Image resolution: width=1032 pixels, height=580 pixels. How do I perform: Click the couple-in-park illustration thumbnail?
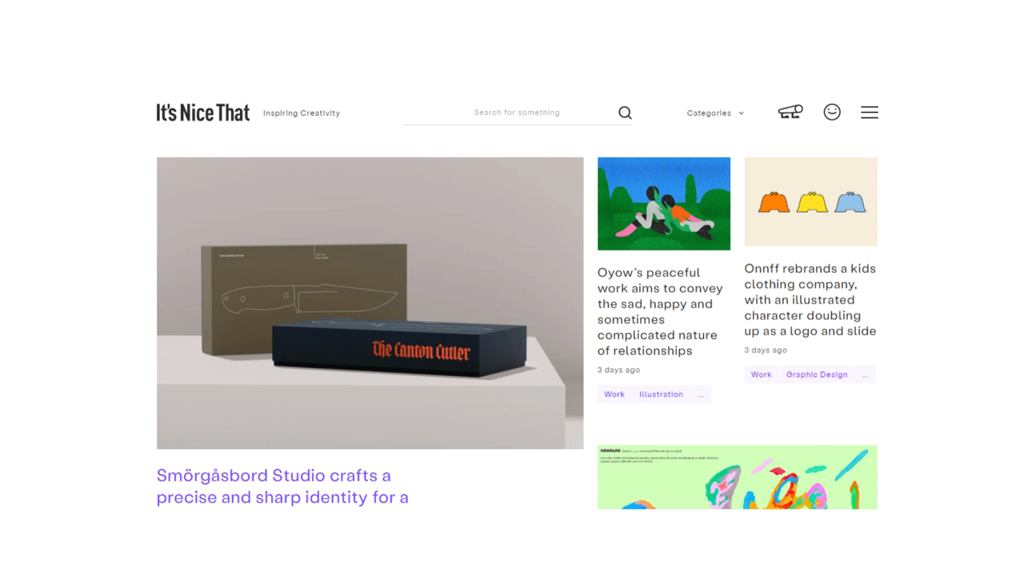pyautogui.click(x=664, y=204)
